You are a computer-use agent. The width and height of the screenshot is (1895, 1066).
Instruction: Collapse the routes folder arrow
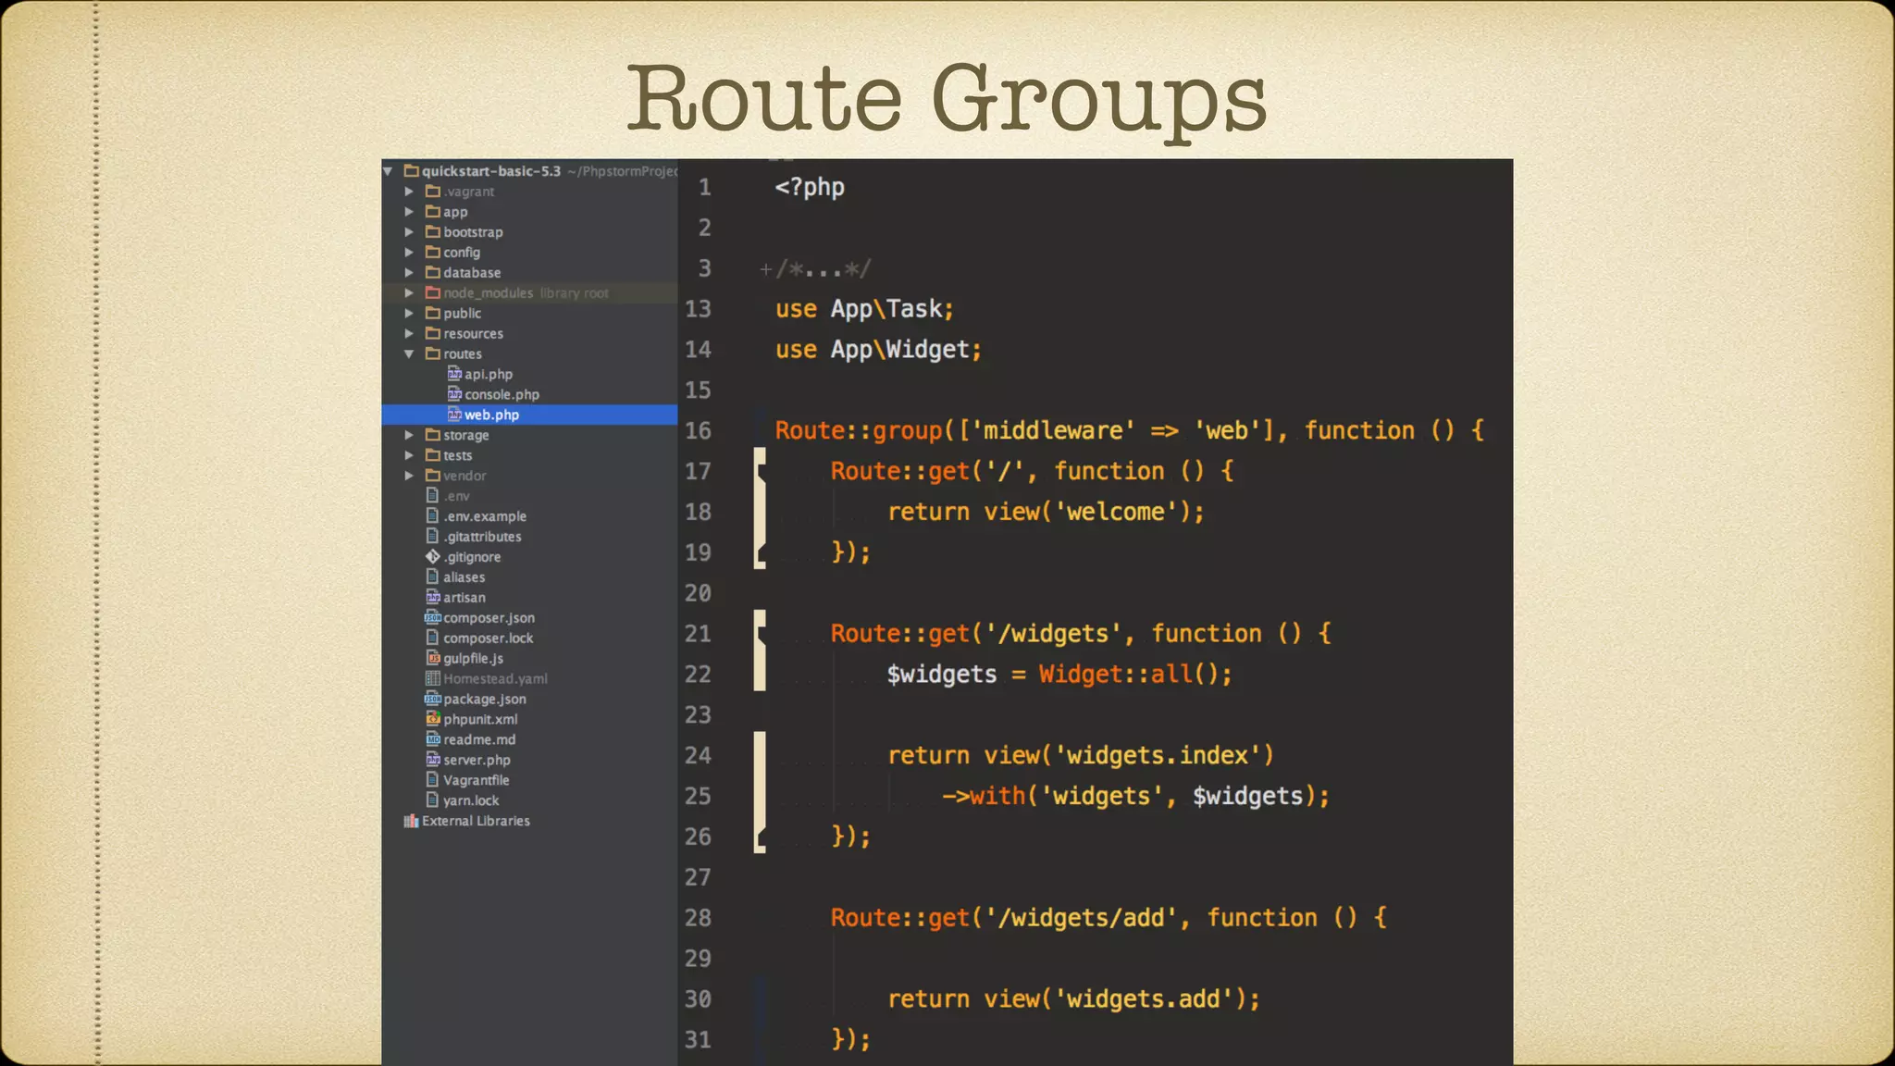[x=409, y=354]
